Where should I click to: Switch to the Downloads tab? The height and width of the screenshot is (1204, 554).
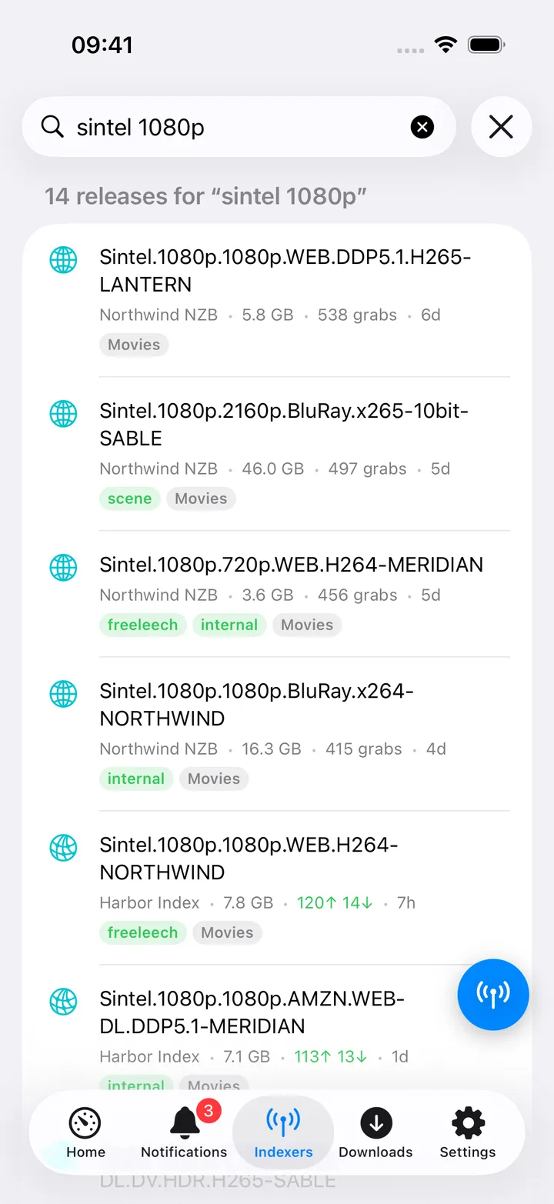(x=375, y=1132)
